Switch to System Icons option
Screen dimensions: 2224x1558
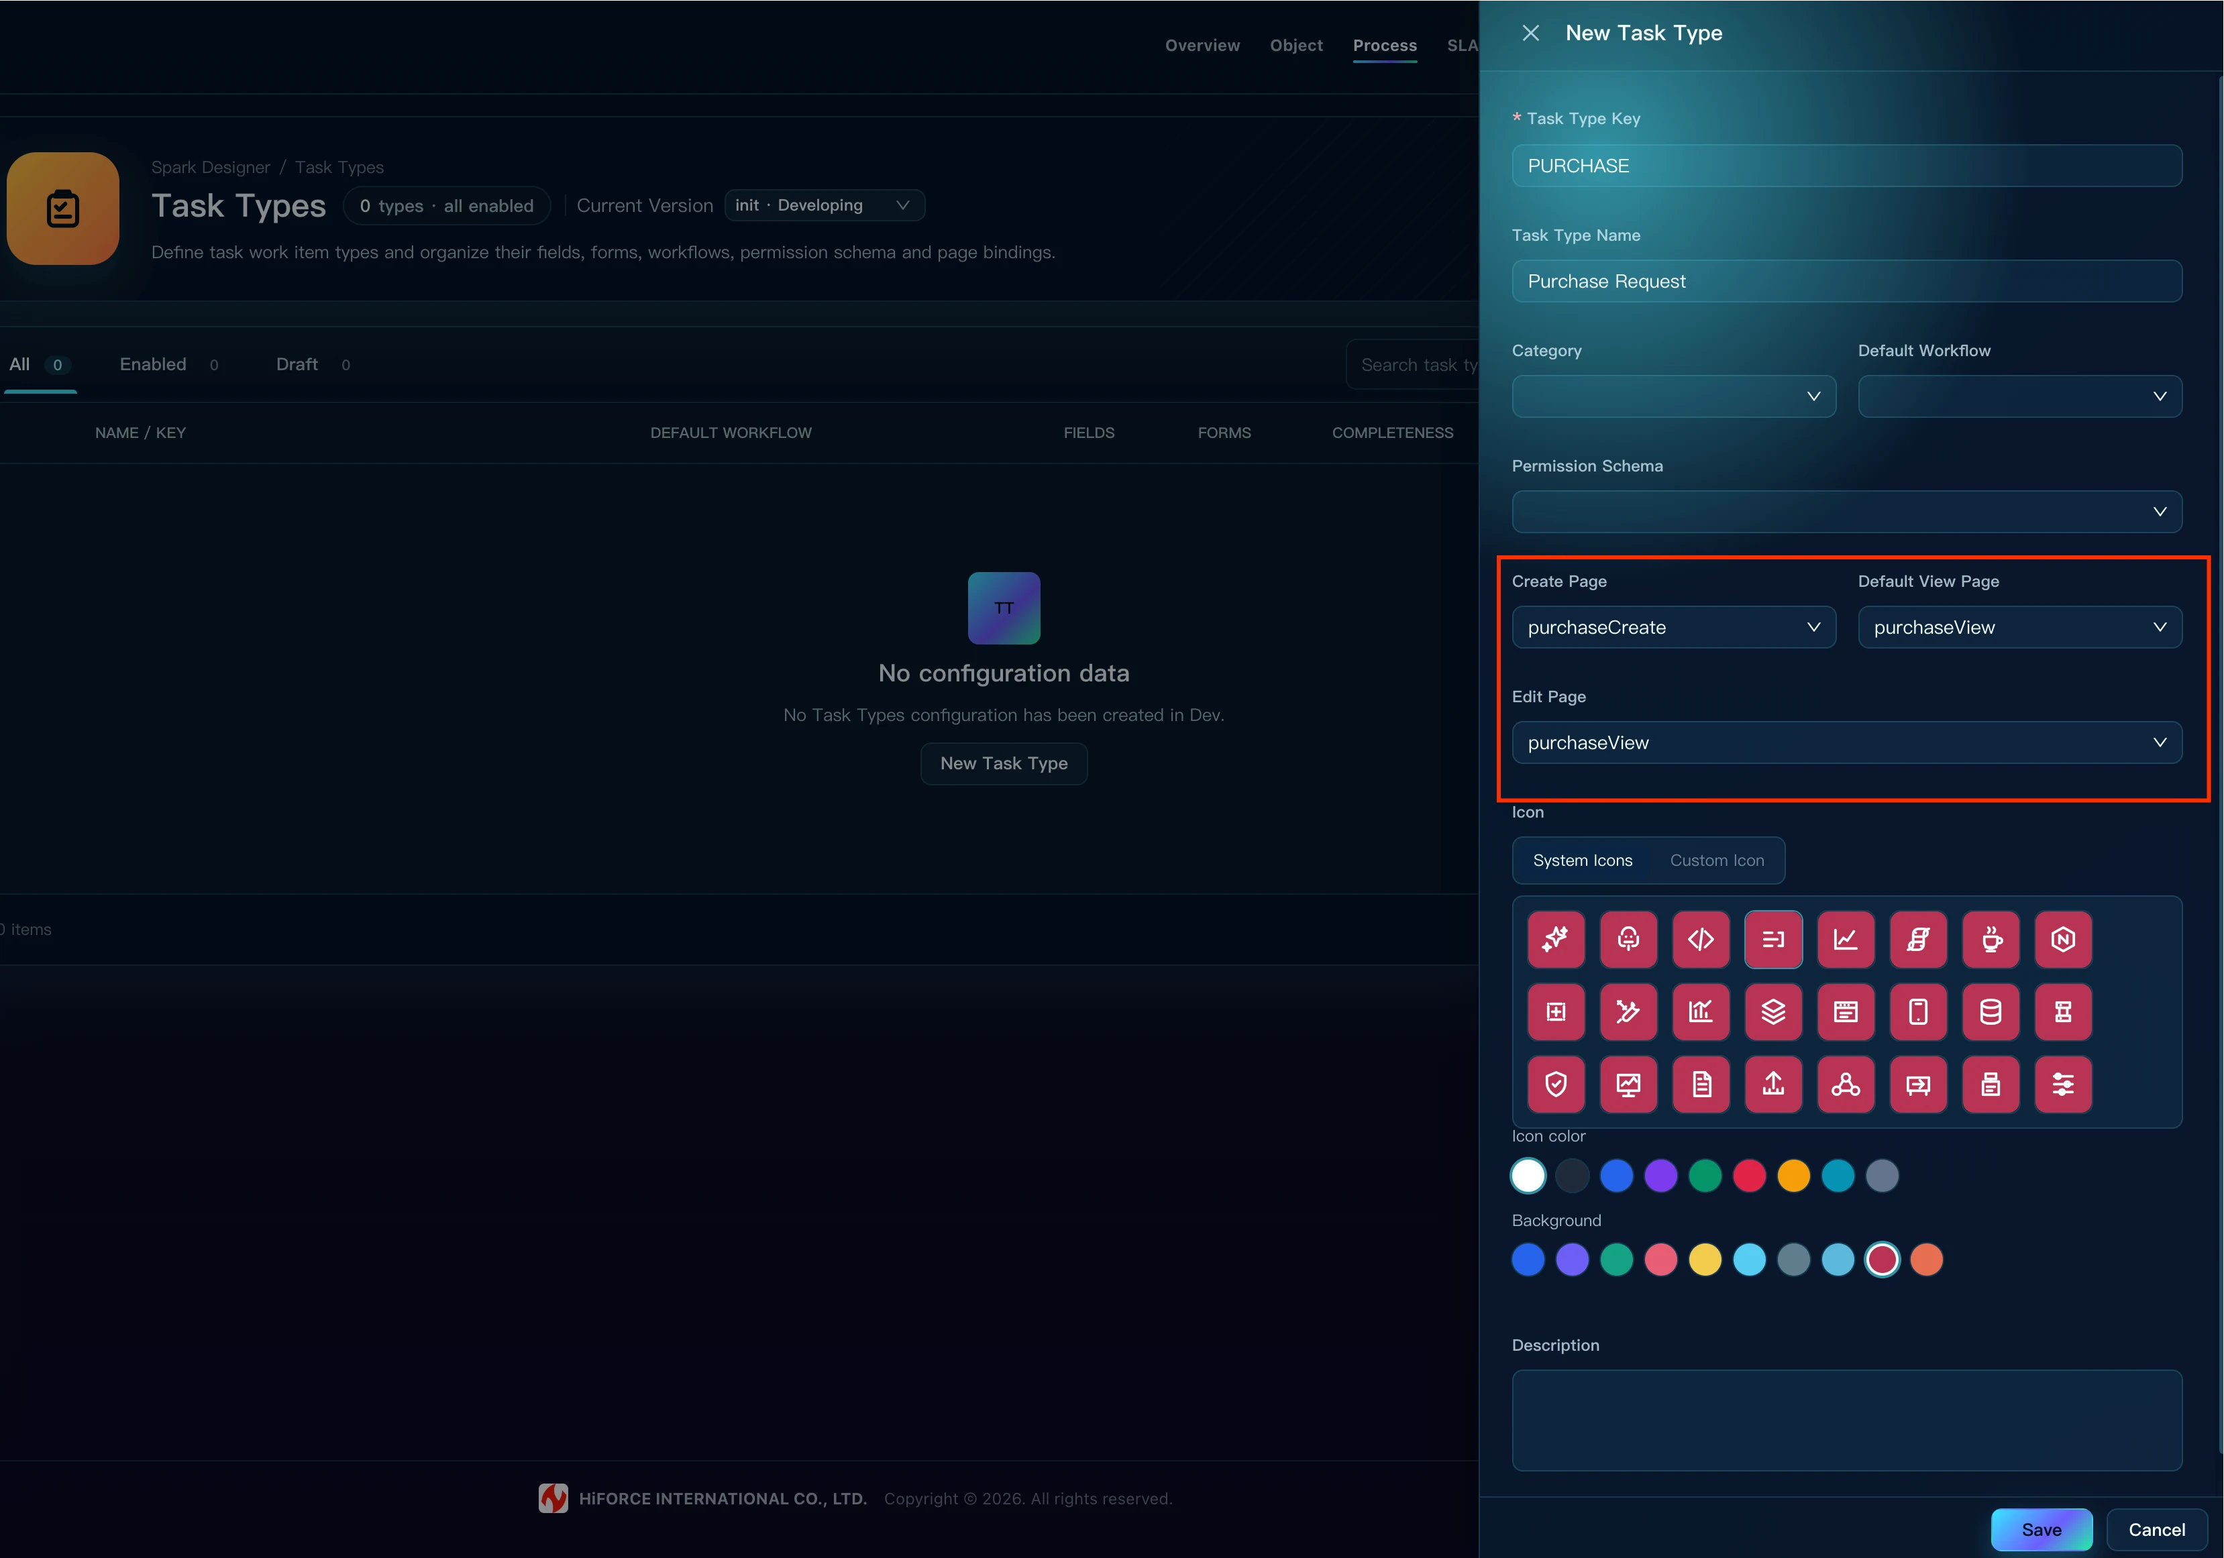(1583, 860)
